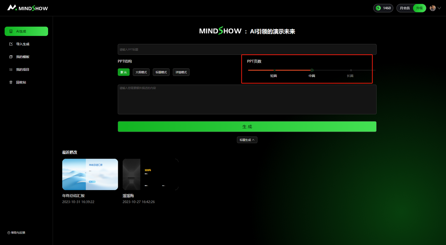
Task: Select 标题模式 title mode option
Action: coord(161,72)
